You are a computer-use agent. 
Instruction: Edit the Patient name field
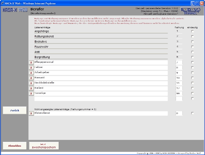coord(101,88)
